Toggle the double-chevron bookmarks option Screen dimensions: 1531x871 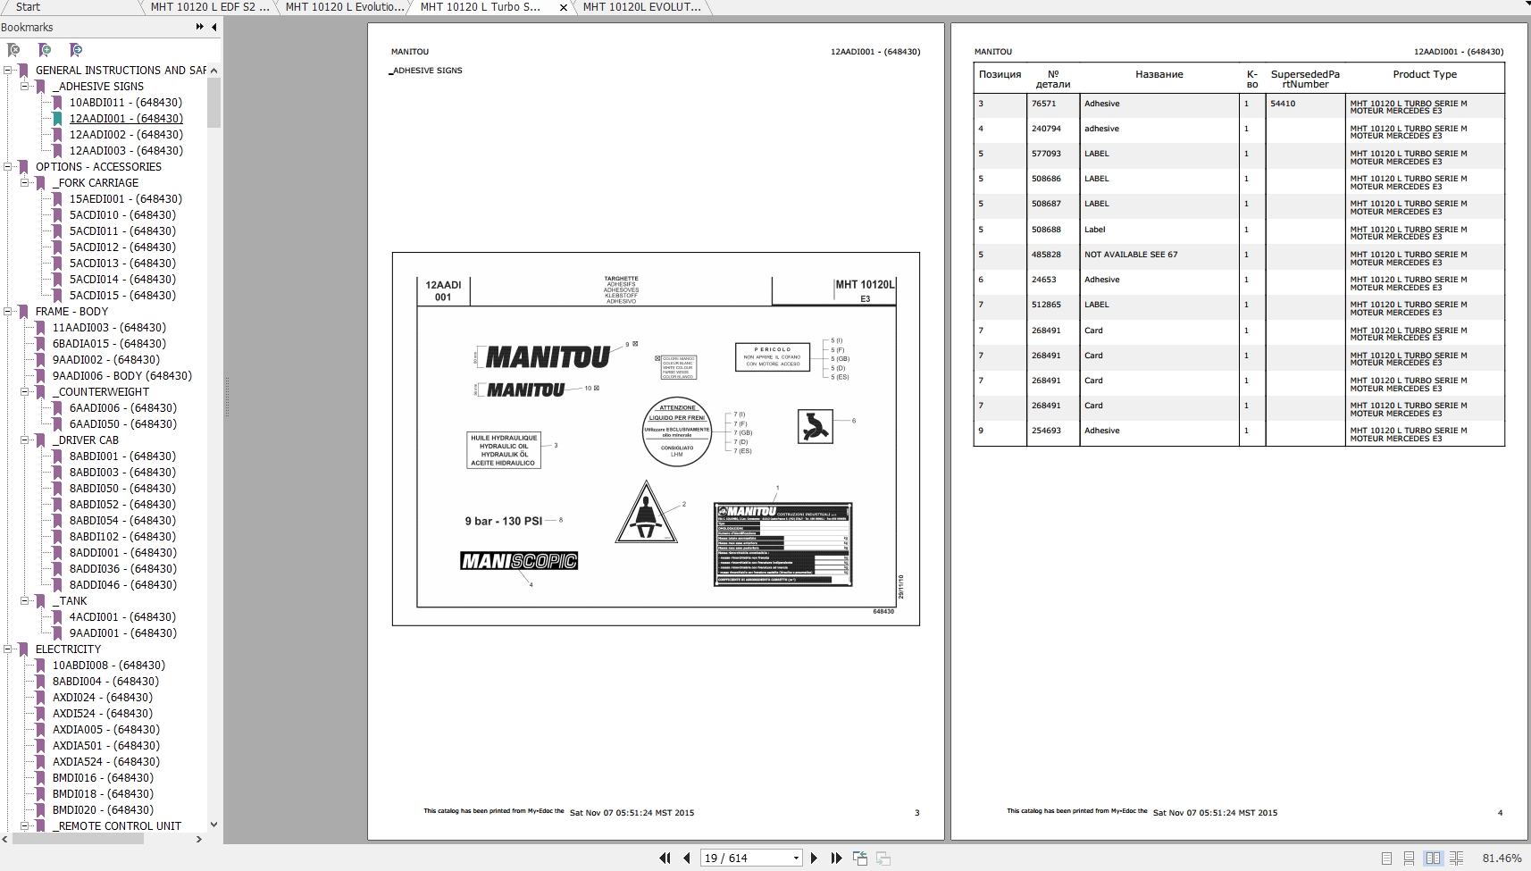[198, 27]
